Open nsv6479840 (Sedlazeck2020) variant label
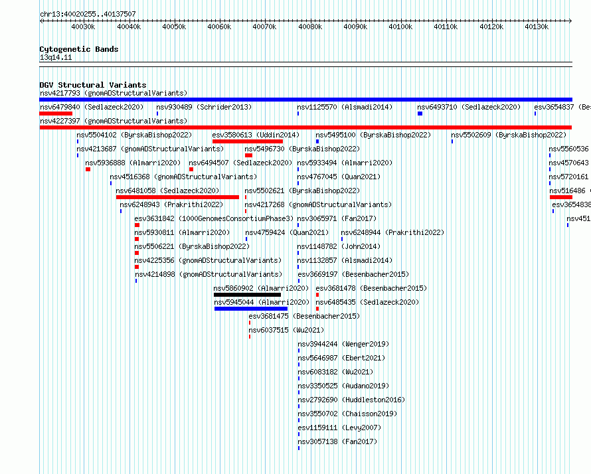The image size is (591, 474). [92, 107]
